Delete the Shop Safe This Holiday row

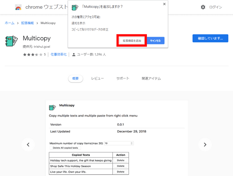(121, 166)
